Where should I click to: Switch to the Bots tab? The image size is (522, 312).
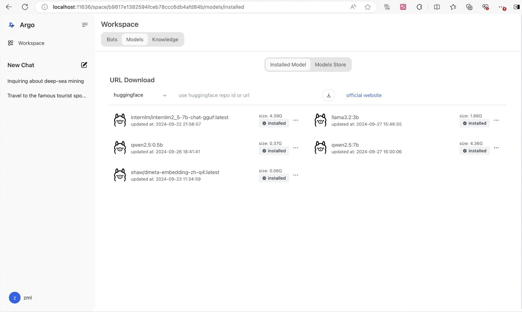coord(112,39)
